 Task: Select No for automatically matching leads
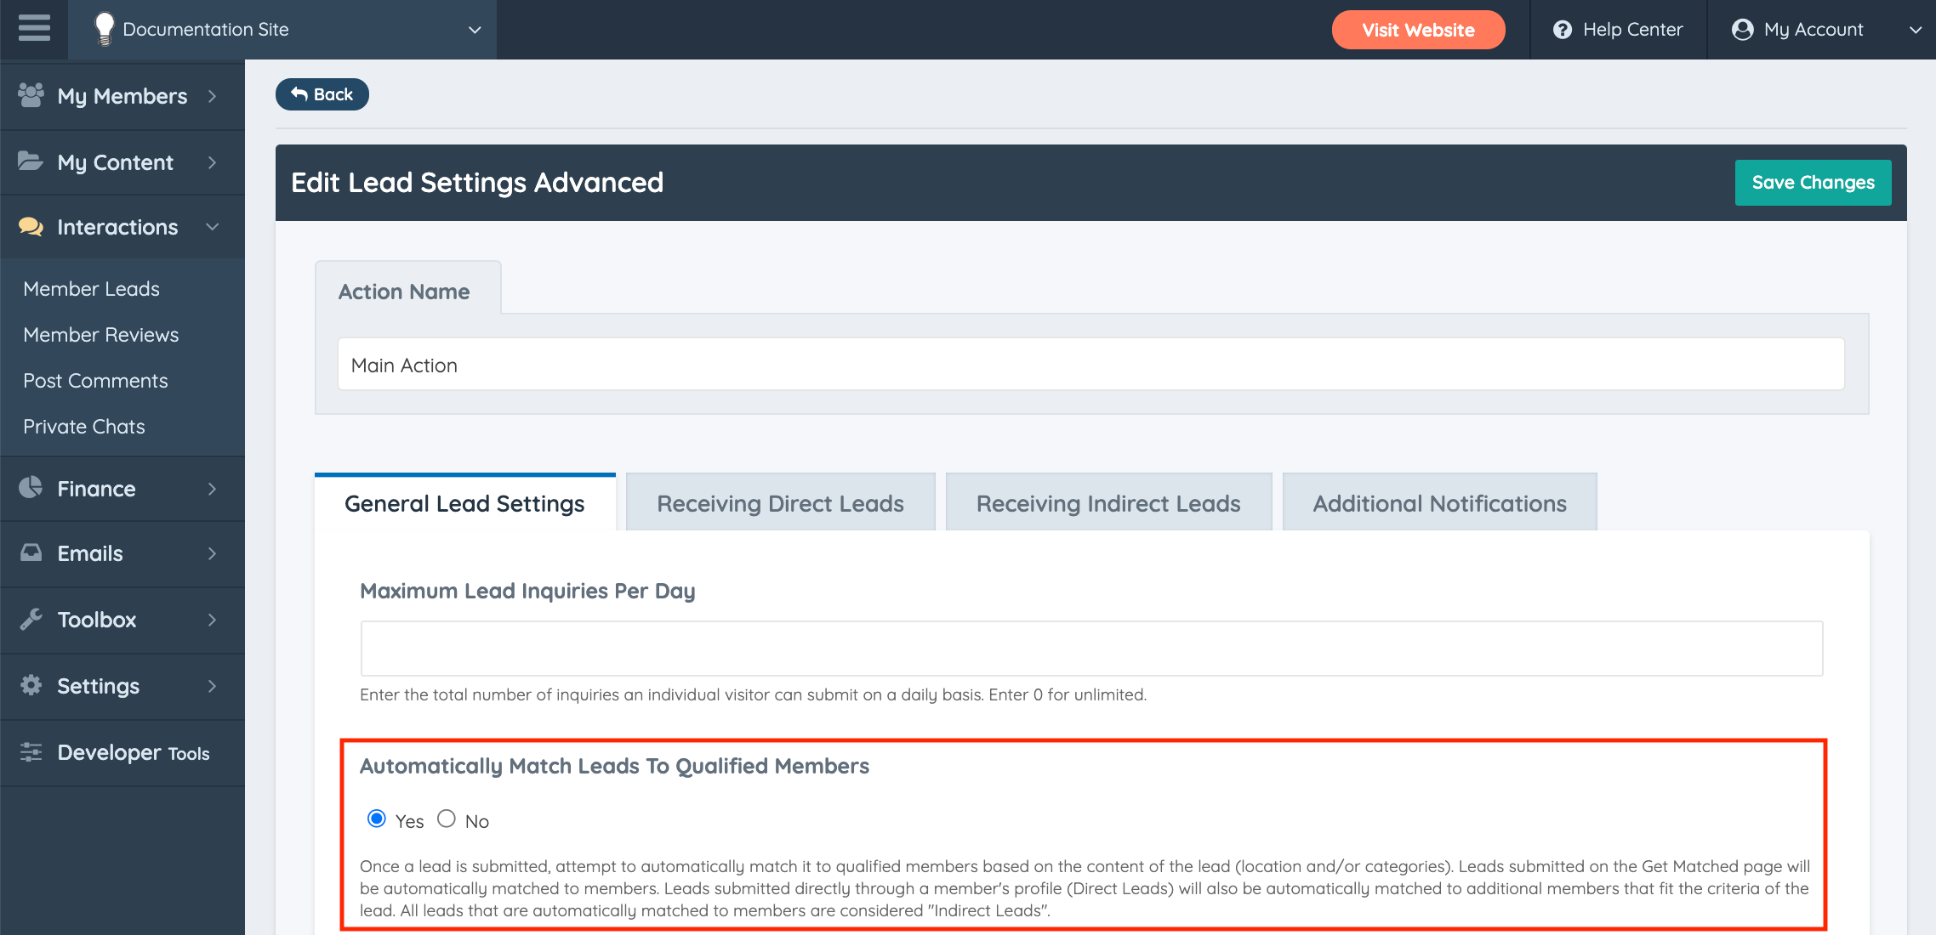coord(447,819)
